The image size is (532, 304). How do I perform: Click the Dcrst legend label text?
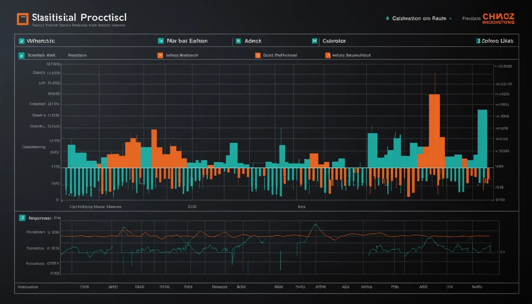click(280, 55)
